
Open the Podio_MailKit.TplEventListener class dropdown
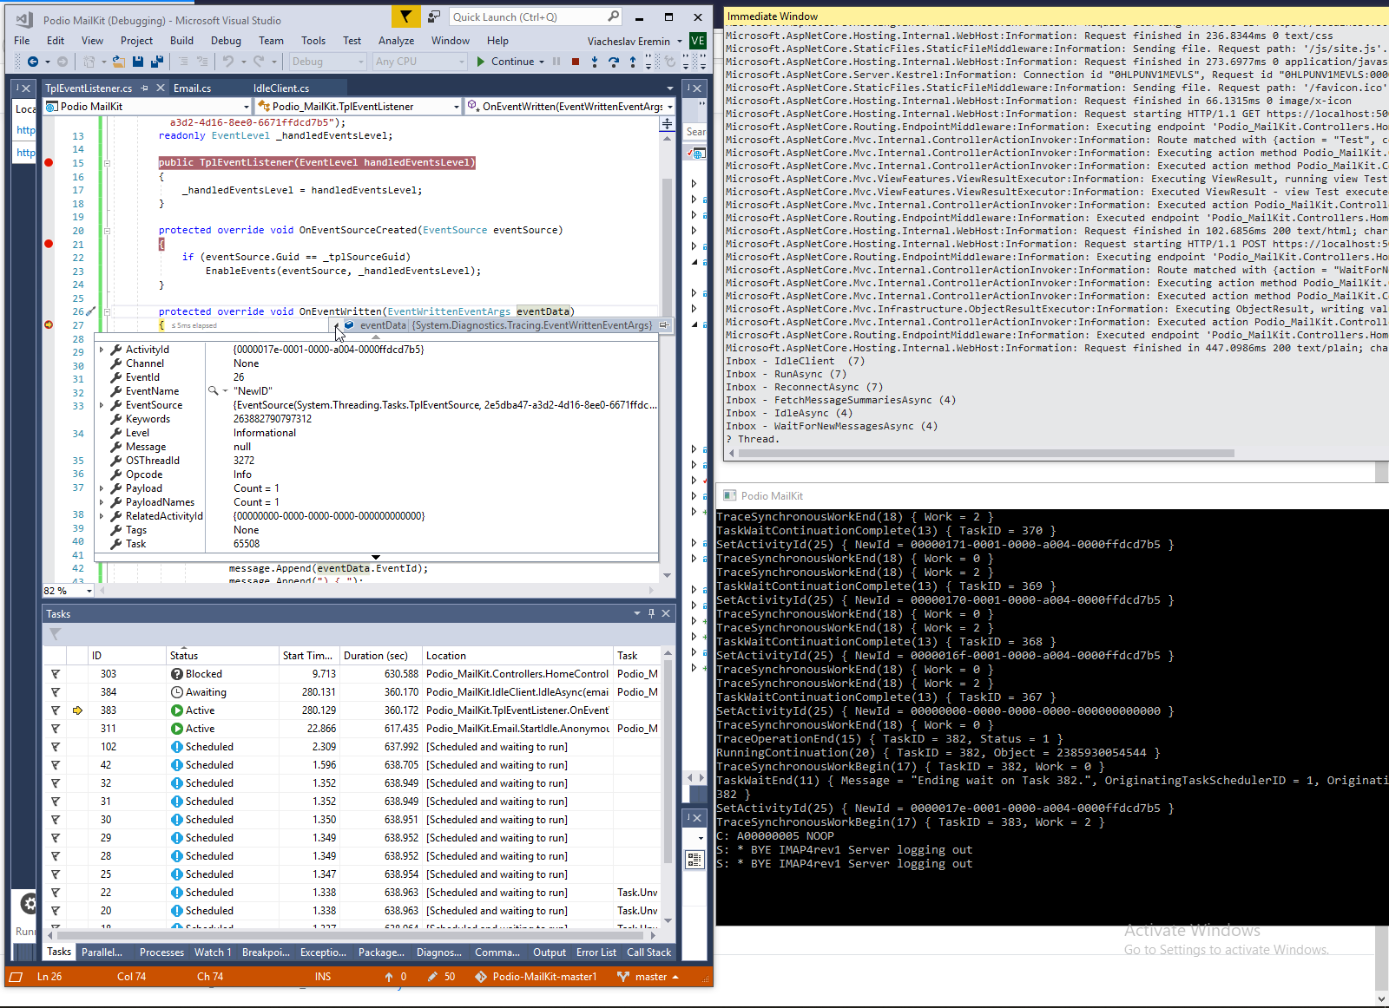[x=359, y=107]
